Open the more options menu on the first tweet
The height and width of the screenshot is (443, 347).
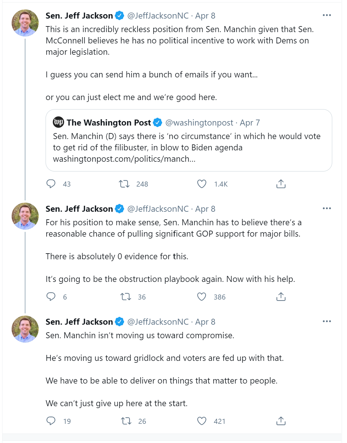tap(327, 14)
